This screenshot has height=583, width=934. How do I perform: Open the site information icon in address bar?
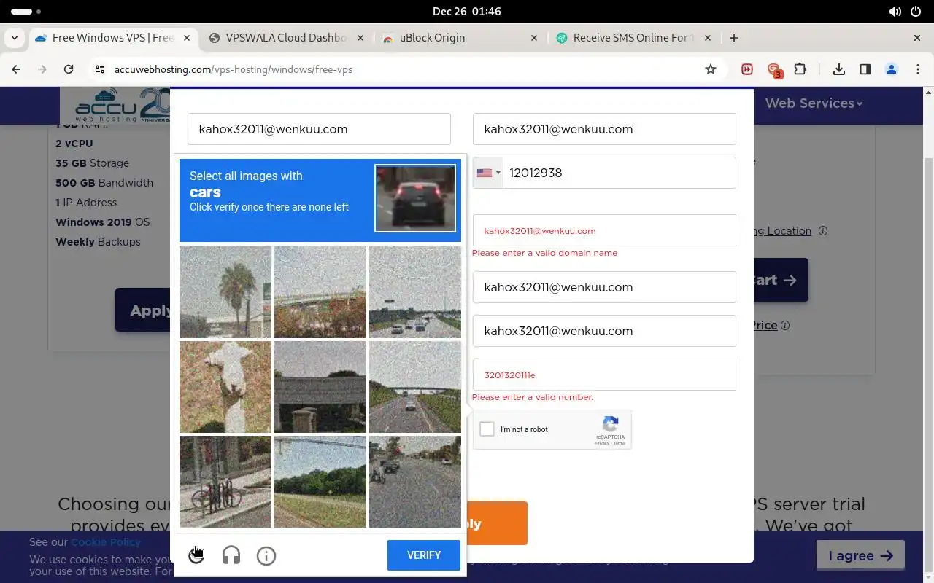tap(100, 69)
